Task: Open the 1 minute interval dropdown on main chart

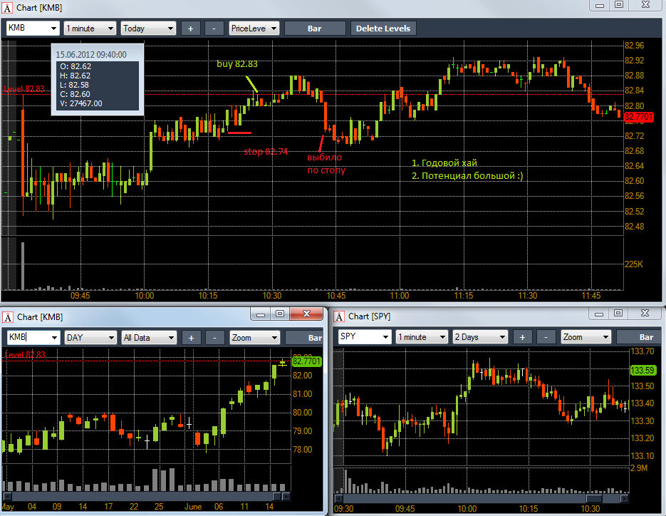Action: tap(90, 29)
